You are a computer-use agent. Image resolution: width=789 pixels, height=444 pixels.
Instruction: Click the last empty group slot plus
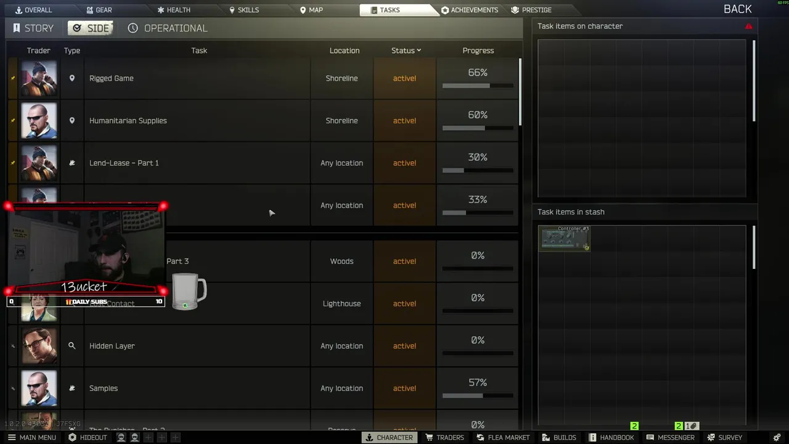175,437
